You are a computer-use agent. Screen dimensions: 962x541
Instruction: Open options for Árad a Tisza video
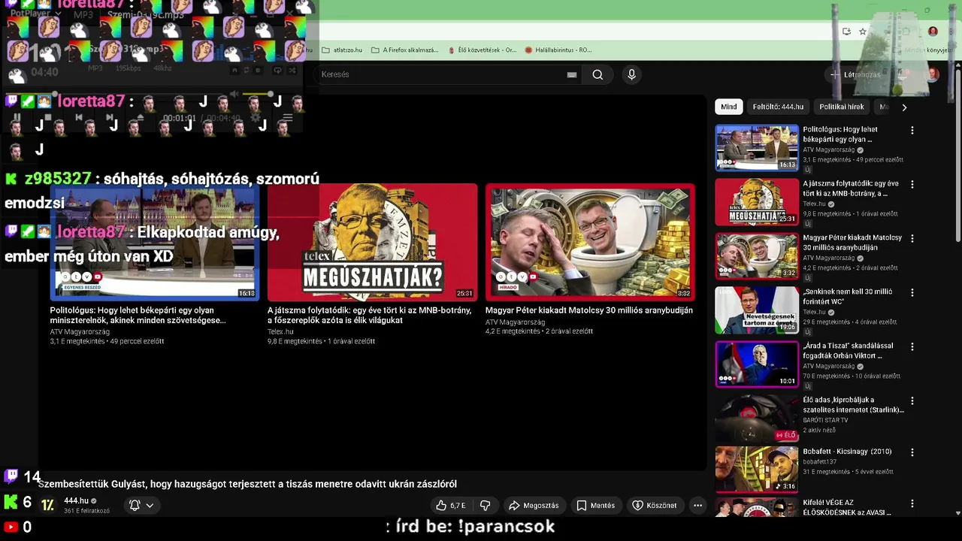click(x=912, y=347)
